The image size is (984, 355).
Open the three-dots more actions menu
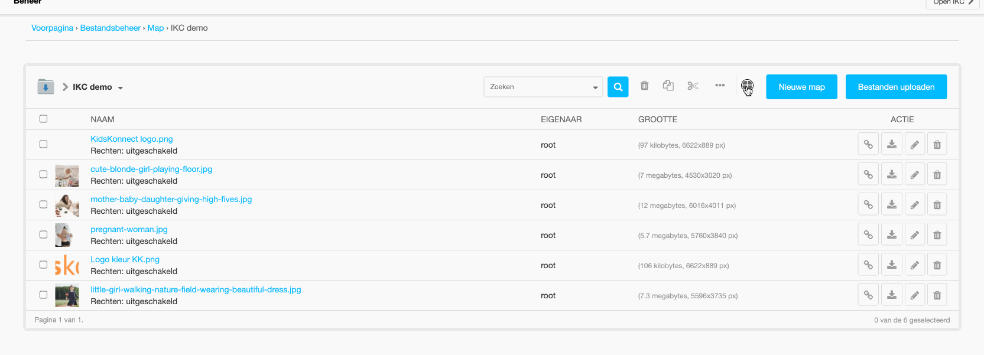tap(719, 86)
